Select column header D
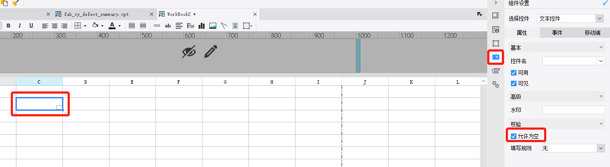This screenshot has width=610, height=167. (x=86, y=82)
